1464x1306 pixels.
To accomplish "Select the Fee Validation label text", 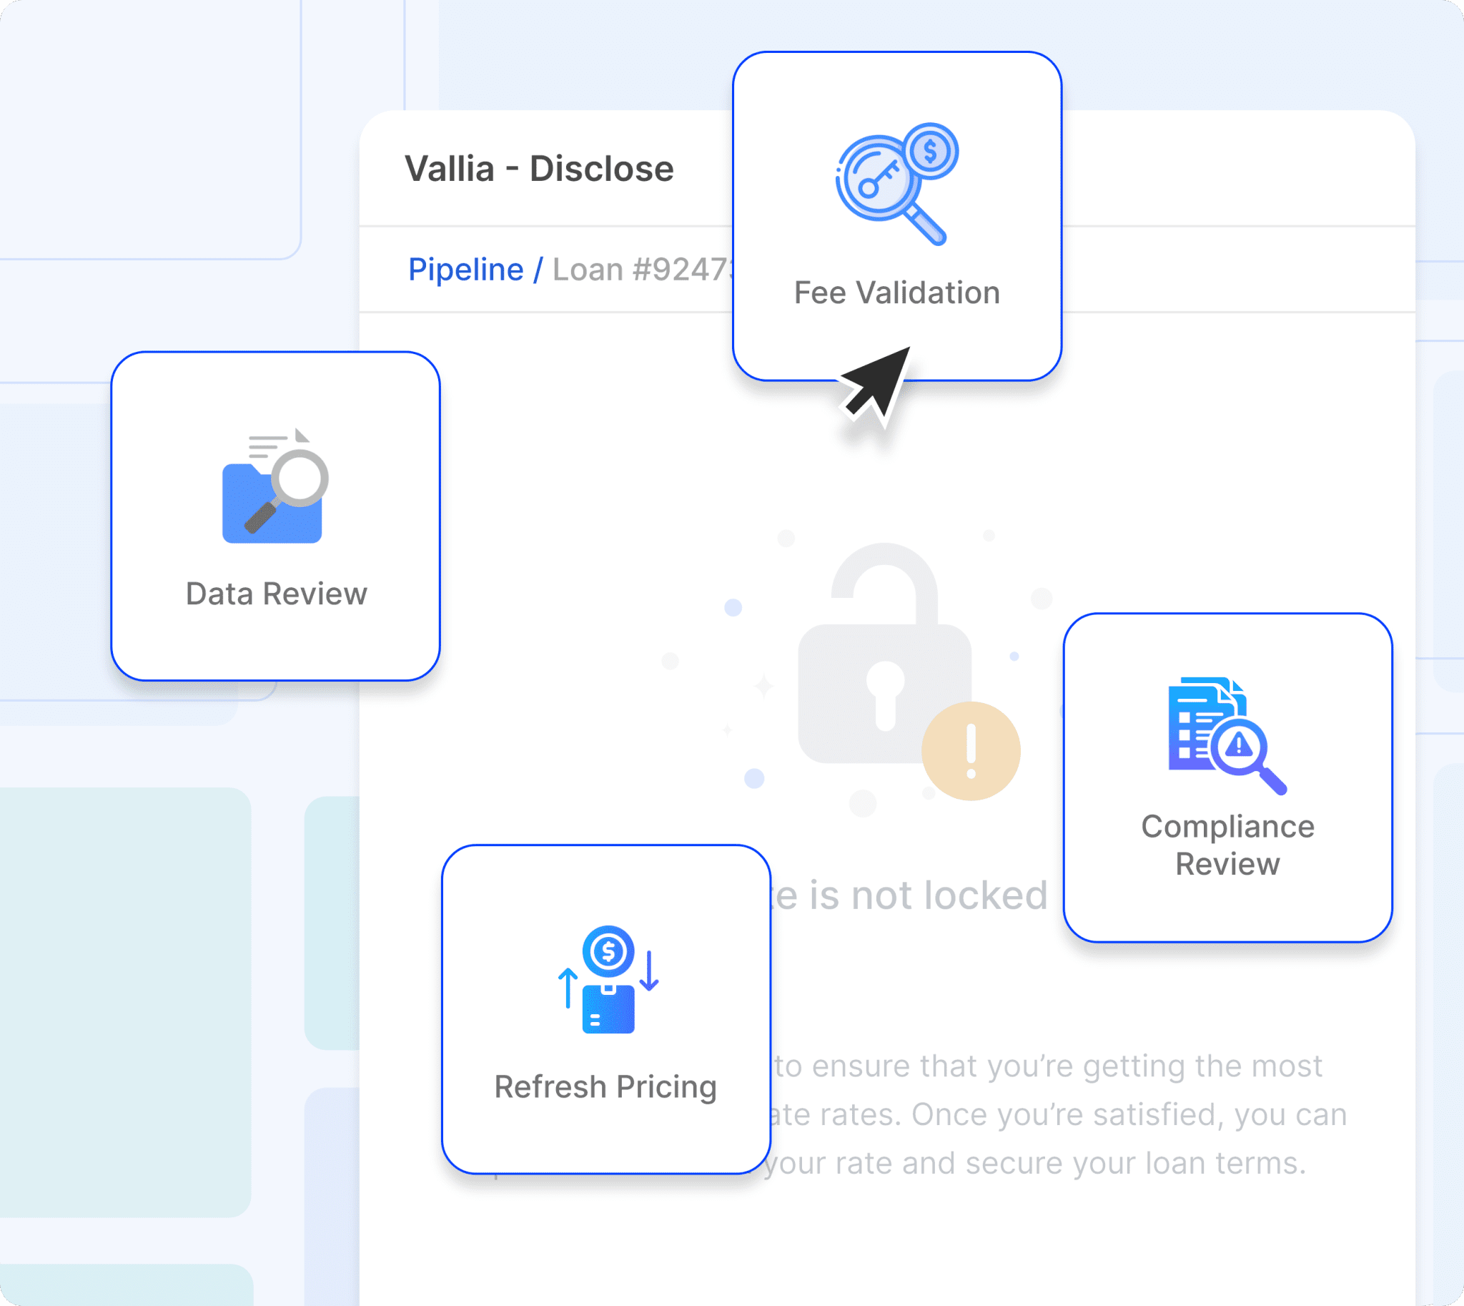I will (896, 293).
